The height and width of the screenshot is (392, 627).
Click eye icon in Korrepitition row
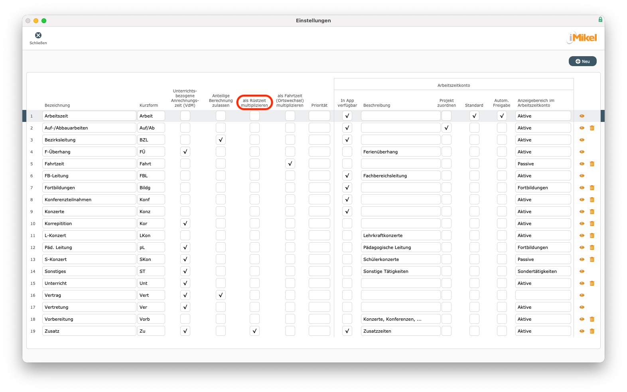[x=582, y=223]
